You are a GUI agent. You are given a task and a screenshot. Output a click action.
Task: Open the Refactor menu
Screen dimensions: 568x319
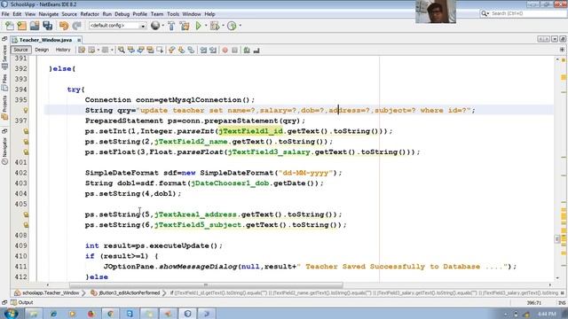click(x=90, y=14)
